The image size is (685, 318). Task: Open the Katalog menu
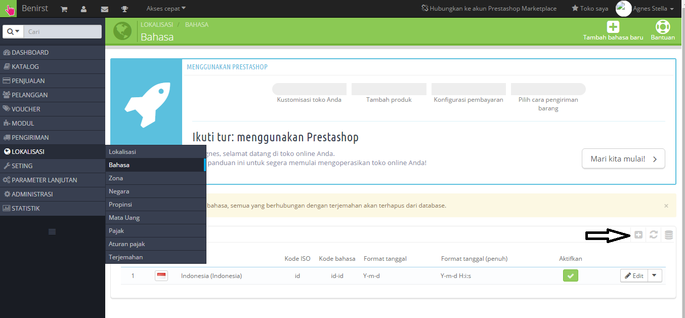tap(53, 66)
